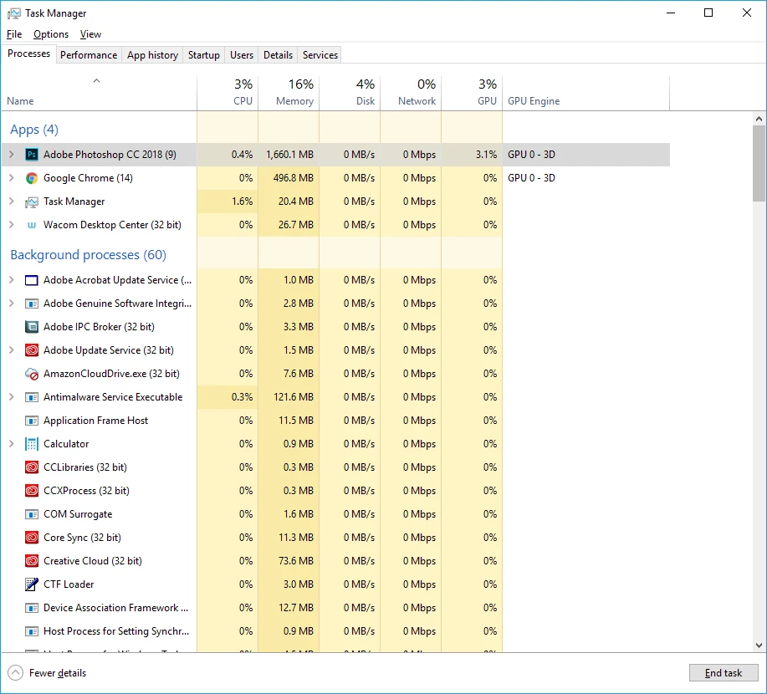Screen dimensions: 767x694
Task: Expand the Google Chrome process group
Action: (11, 178)
